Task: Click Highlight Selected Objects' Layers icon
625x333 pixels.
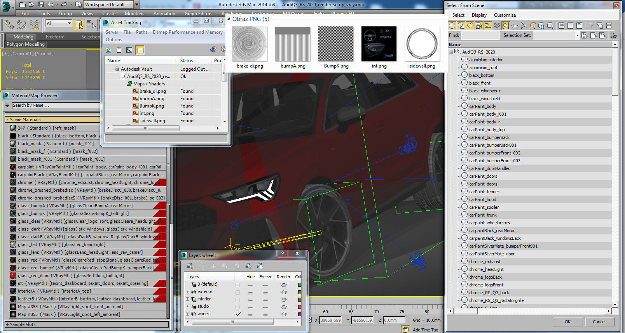Action: click(x=237, y=266)
